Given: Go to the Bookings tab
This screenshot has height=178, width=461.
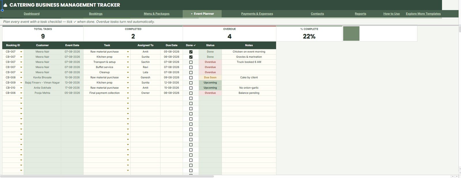Looking at the screenshot, I should 96,14.
